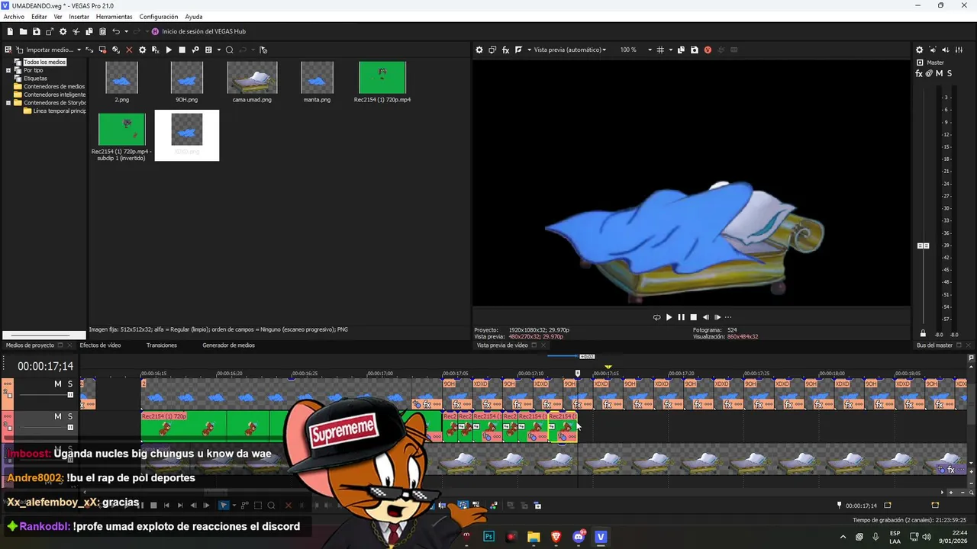Open Photoshop from the Windows taskbar
Image resolution: width=977 pixels, height=549 pixels.
(x=489, y=537)
